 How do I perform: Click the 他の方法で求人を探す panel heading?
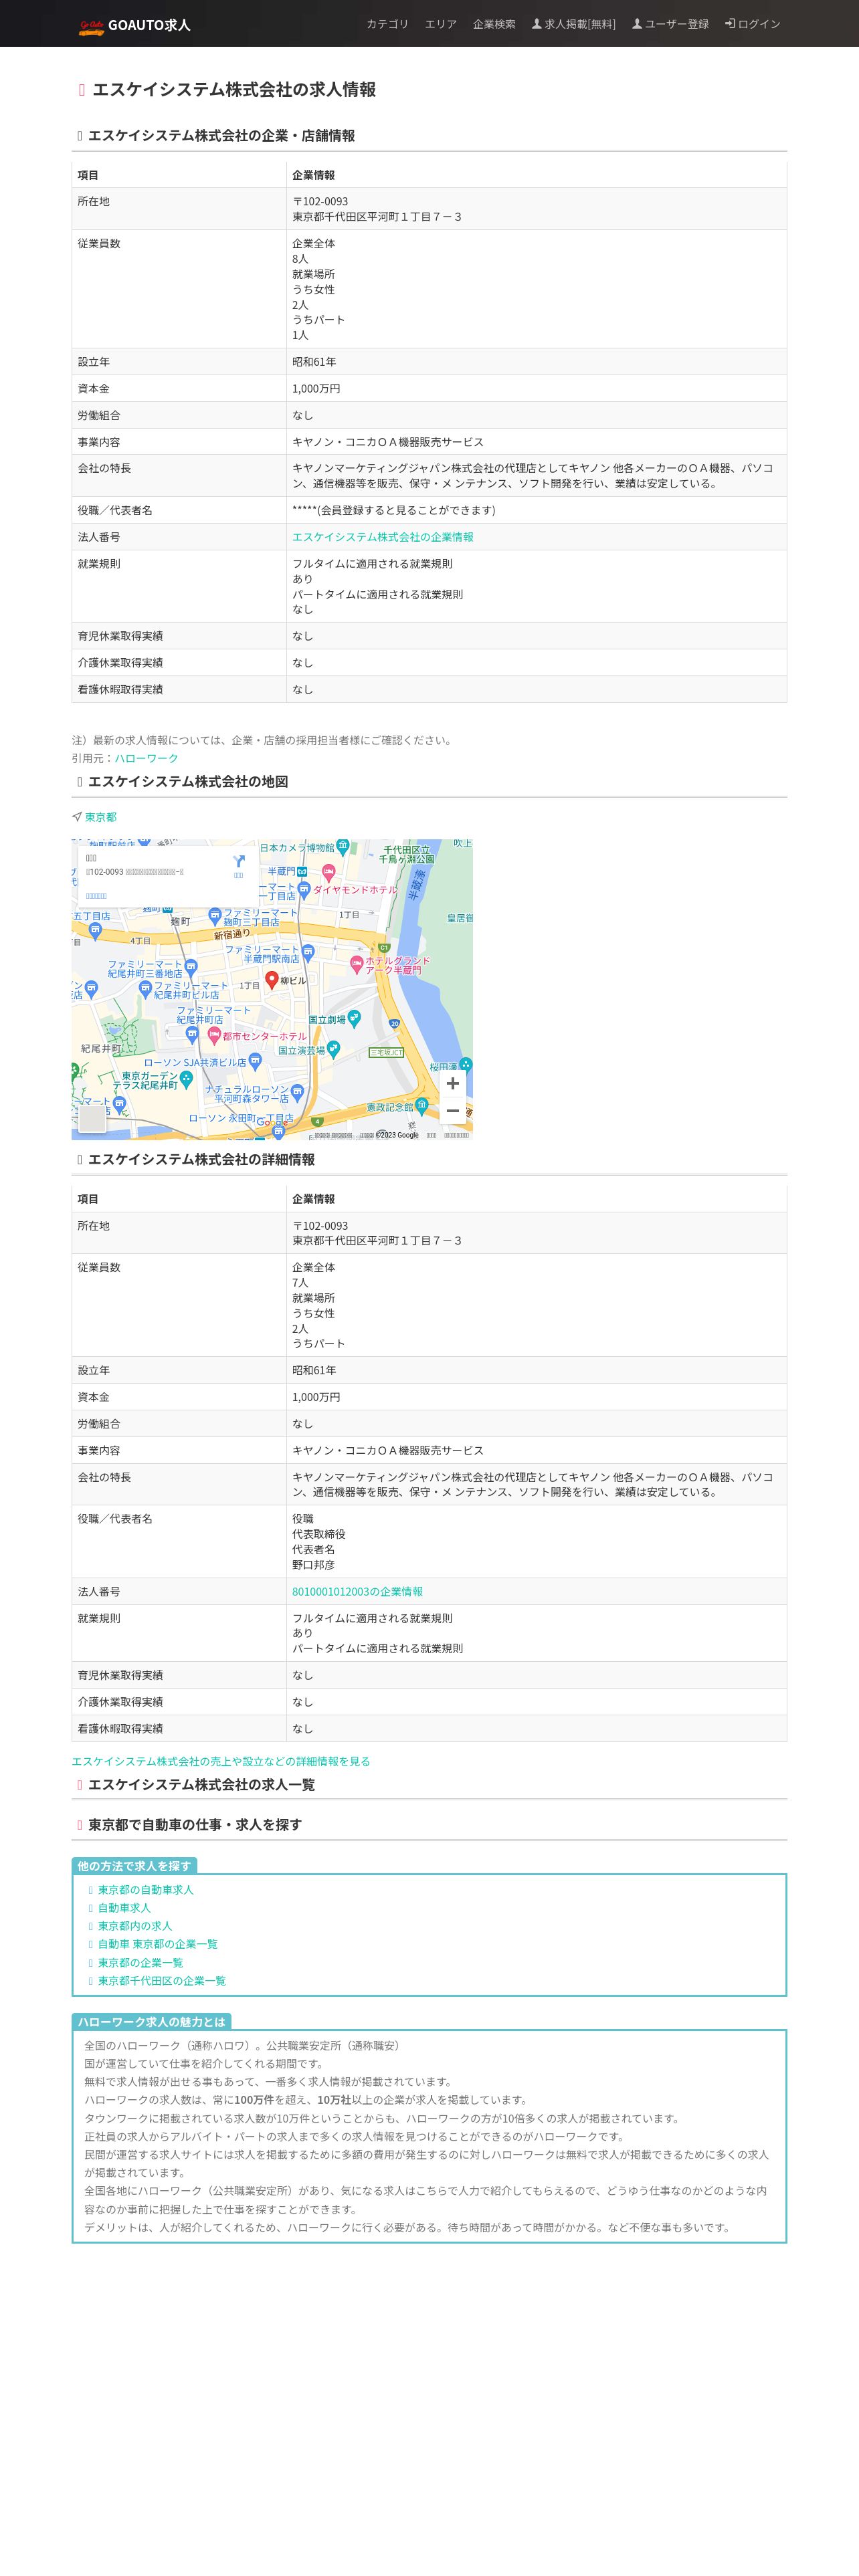(x=134, y=1866)
